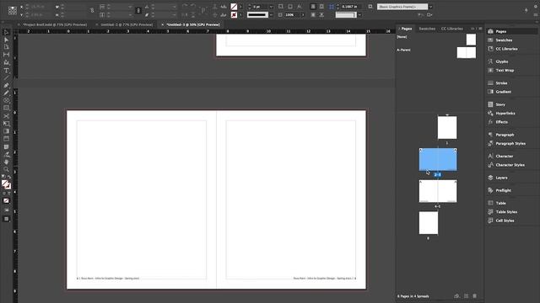Click the stroke weight 0 pt field
540x303 pixels.
261,7
